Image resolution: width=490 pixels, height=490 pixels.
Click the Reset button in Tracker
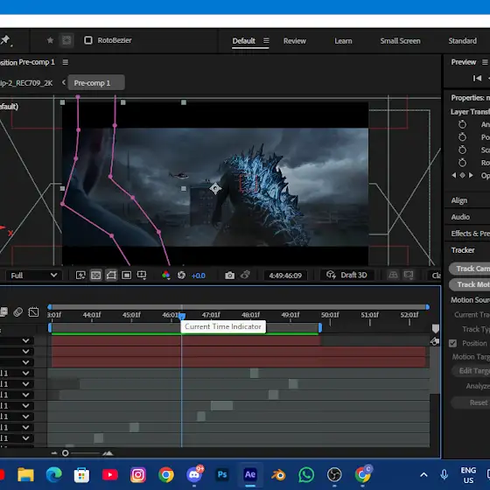click(471, 402)
